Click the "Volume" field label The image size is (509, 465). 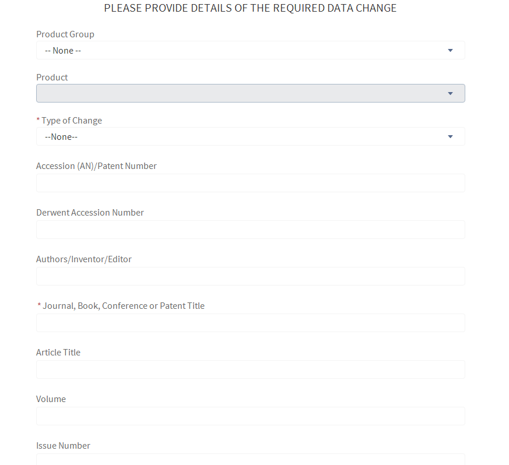[51, 399]
